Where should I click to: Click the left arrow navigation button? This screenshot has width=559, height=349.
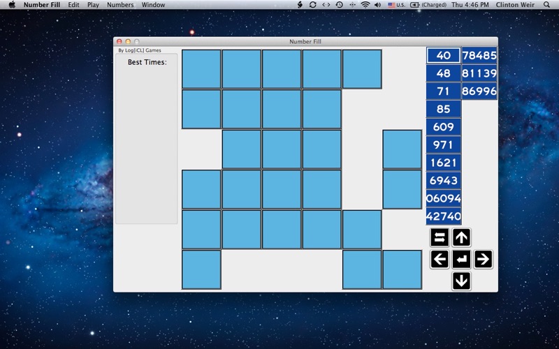click(x=440, y=259)
